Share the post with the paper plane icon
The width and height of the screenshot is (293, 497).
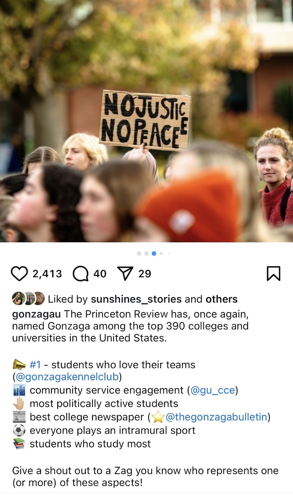tap(125, 274)
